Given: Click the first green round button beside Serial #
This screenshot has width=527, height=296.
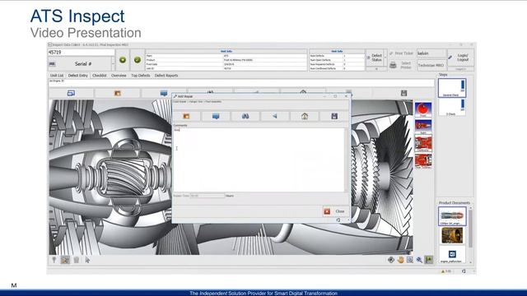Looking at the screenshot, I should pyautogui.click(x=123, y=60).
